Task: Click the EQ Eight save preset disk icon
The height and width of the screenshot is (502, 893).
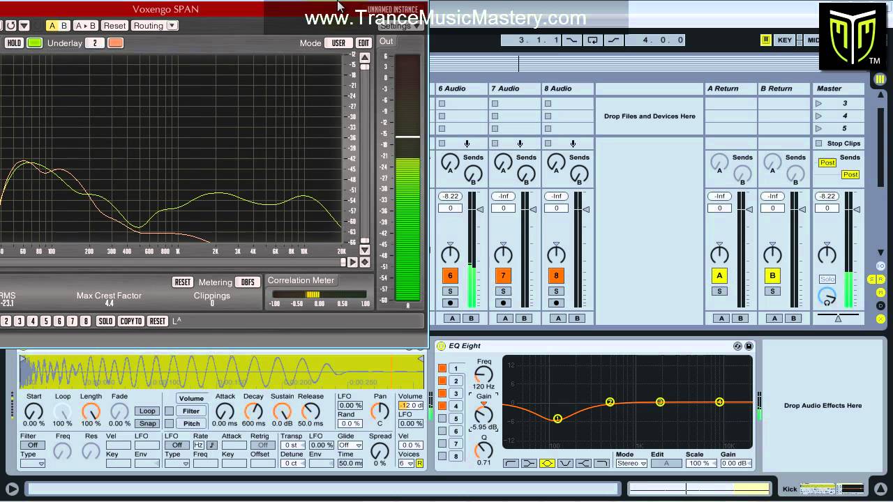Action: pyautogui.click(x=749, y=346)
